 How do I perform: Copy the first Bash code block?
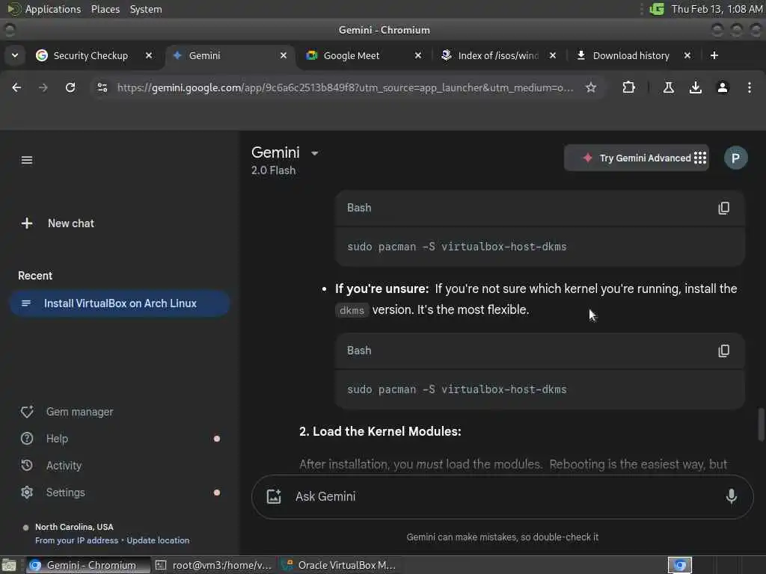coord(723,208)
